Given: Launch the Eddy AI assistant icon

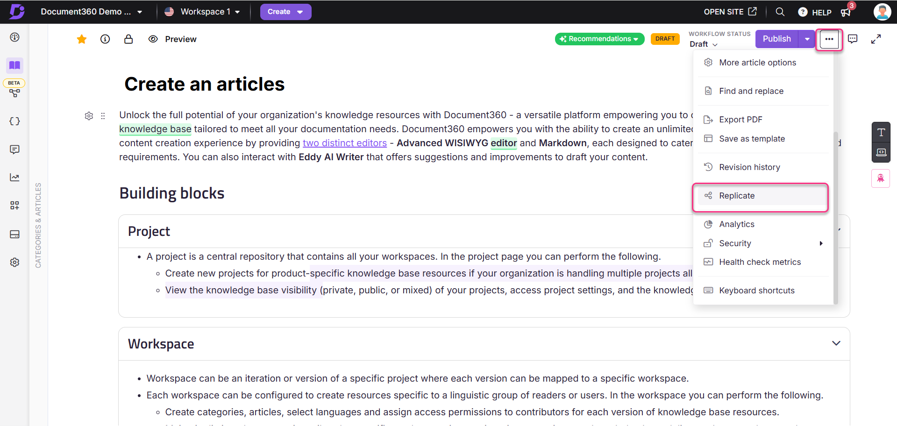Looking at the screenshot, I should click(x=881, y=178).
